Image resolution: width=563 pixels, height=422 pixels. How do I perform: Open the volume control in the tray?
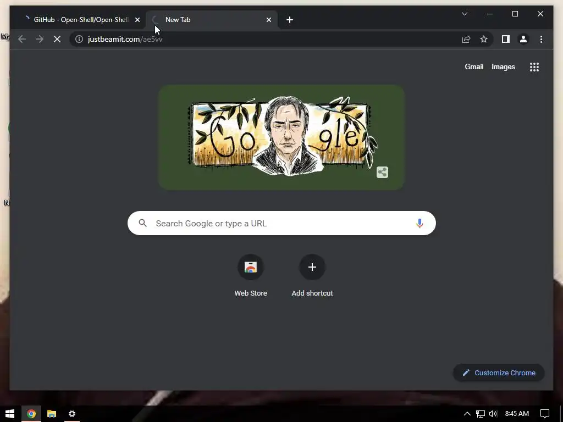[493, 414]
